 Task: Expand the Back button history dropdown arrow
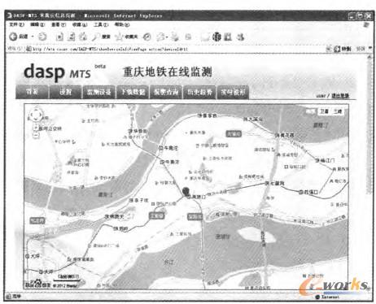[x=33, y=37]
